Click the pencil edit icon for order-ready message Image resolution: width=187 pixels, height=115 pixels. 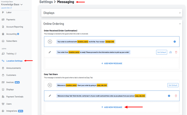(50, 52)
